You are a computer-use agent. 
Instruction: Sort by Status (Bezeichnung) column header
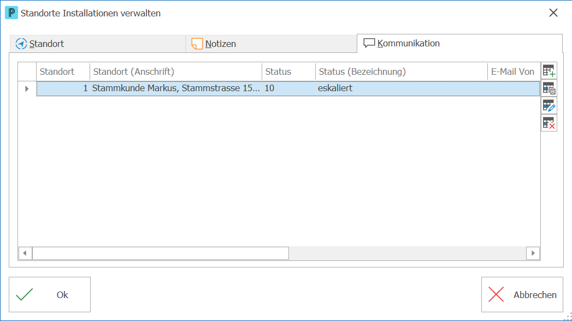[402, 72]
